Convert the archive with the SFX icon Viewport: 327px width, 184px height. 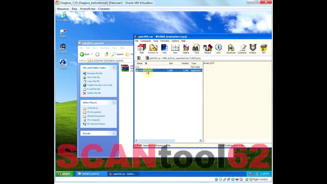point(264,49)
